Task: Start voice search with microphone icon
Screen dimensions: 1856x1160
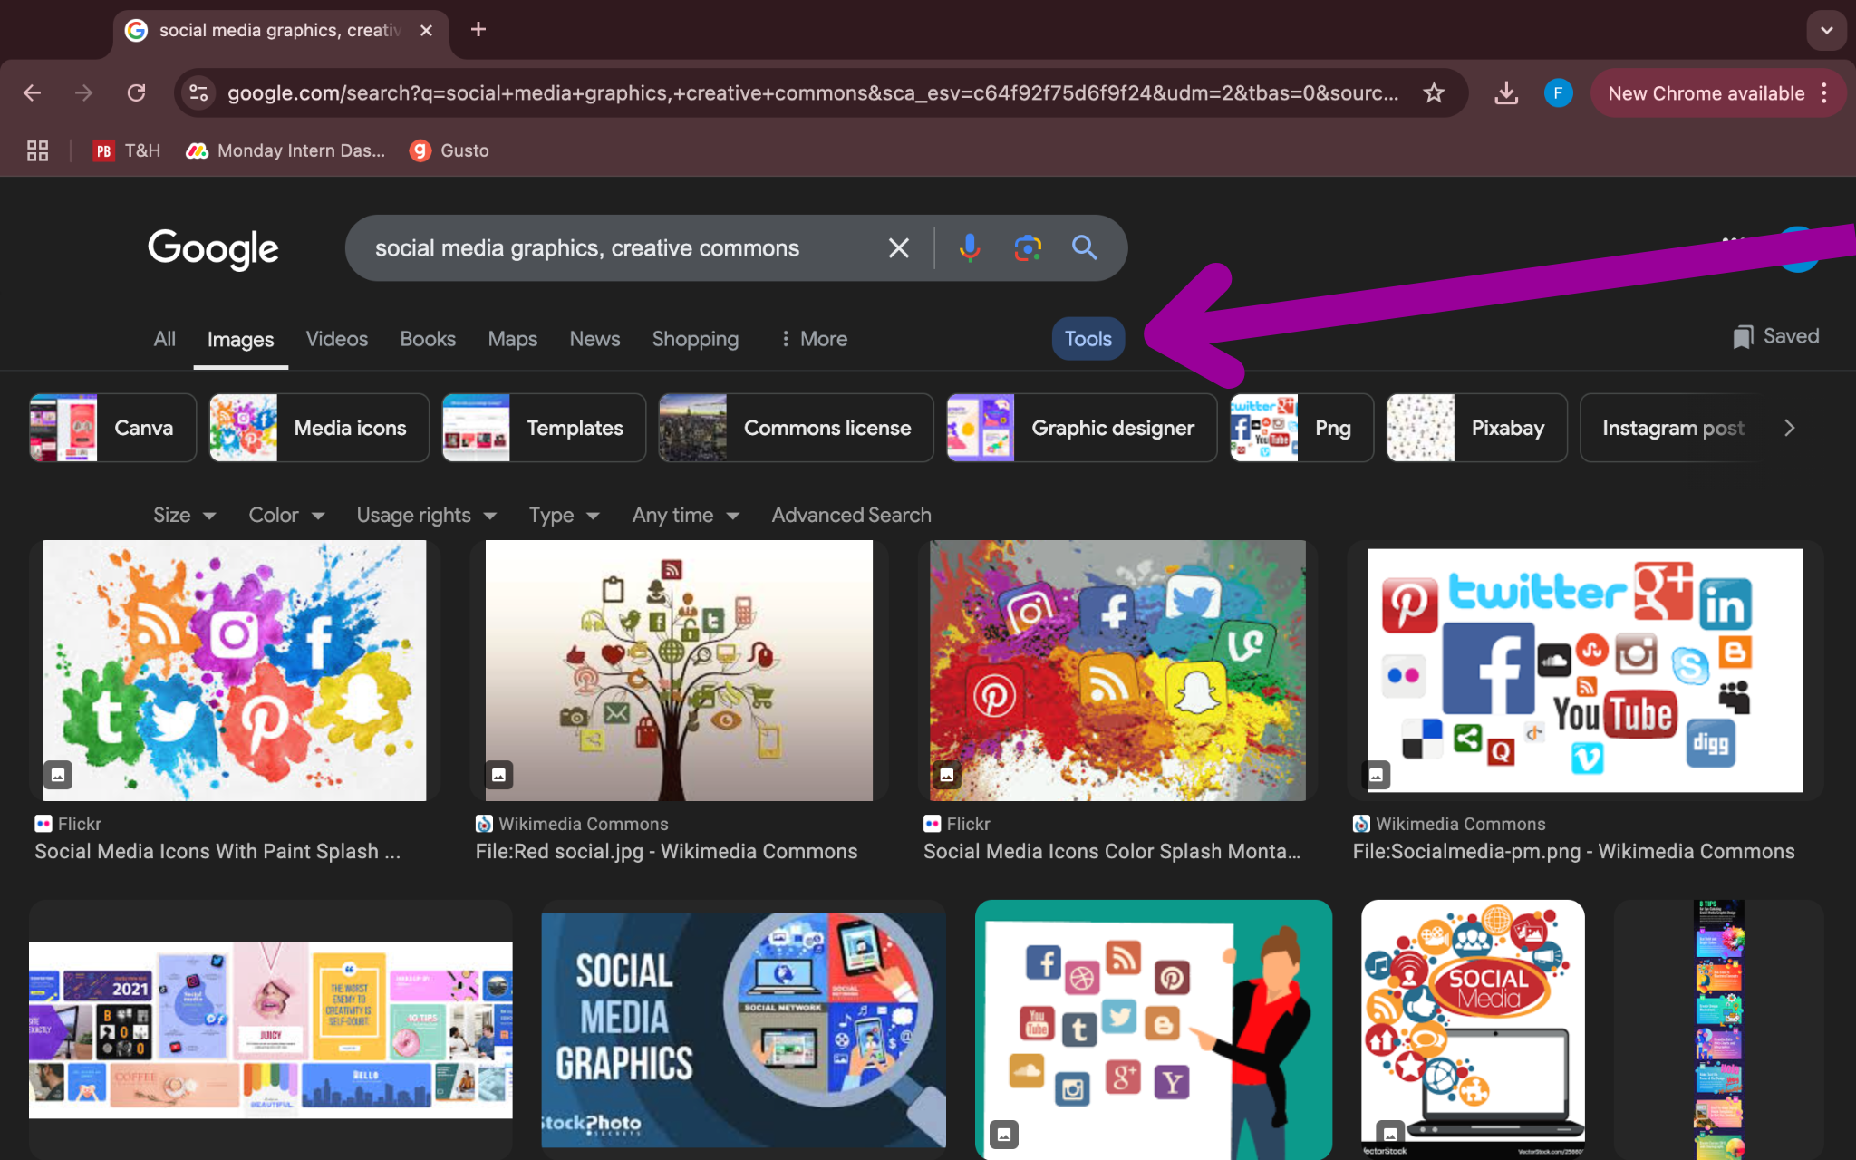Action: point(970,248)
